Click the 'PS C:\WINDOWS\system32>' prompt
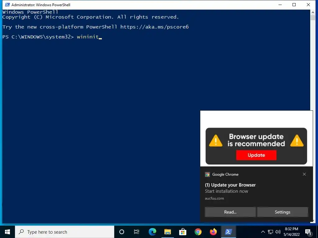 click(38, 37)
